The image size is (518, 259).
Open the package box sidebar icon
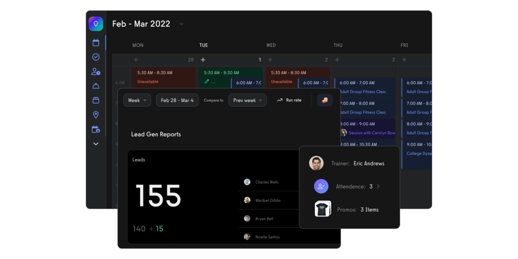click(96, 100)
